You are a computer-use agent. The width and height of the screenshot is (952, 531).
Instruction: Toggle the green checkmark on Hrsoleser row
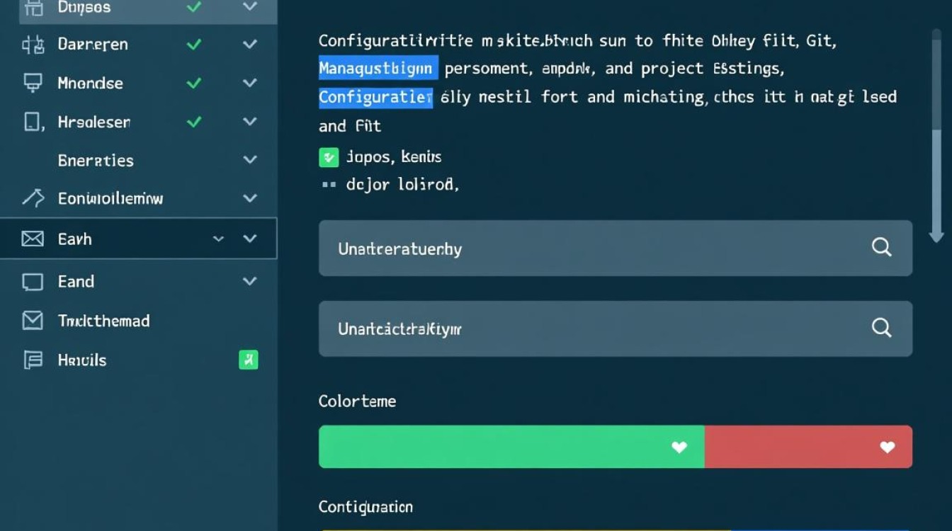tap(193, 122)
